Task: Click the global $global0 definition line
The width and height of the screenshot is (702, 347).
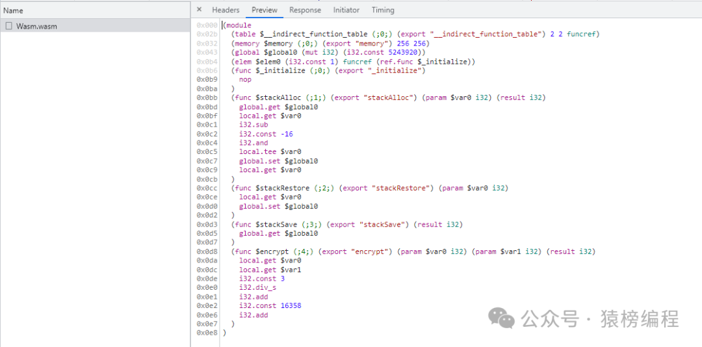Action: coord(328,53)
